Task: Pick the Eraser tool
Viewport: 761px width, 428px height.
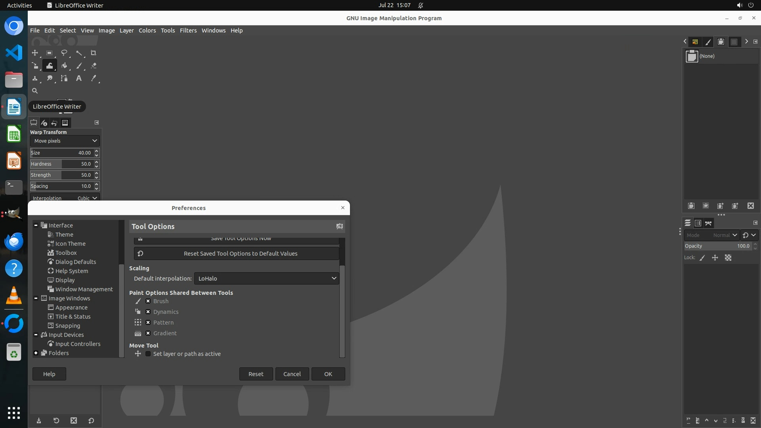Action: pos(94,66)
